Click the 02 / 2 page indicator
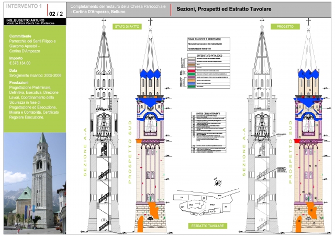Screen dimensions: 335x236 click(x=57, y=13)
